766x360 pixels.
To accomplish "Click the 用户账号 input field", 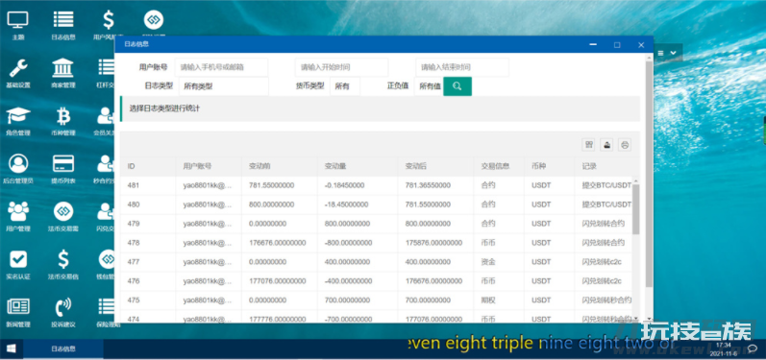I will [221, 67].
